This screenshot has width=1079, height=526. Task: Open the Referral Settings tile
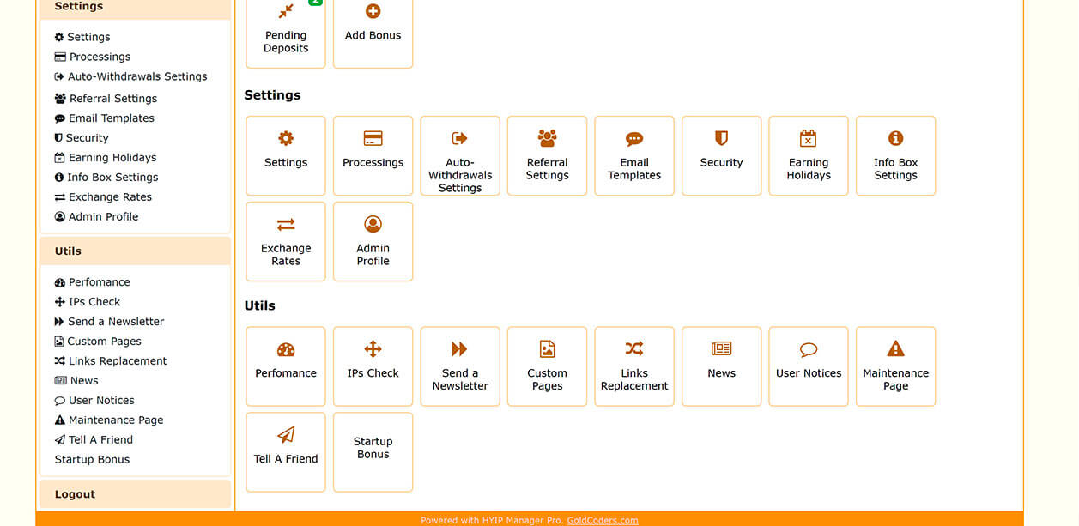pyautogui.click(x=547, y=156)
